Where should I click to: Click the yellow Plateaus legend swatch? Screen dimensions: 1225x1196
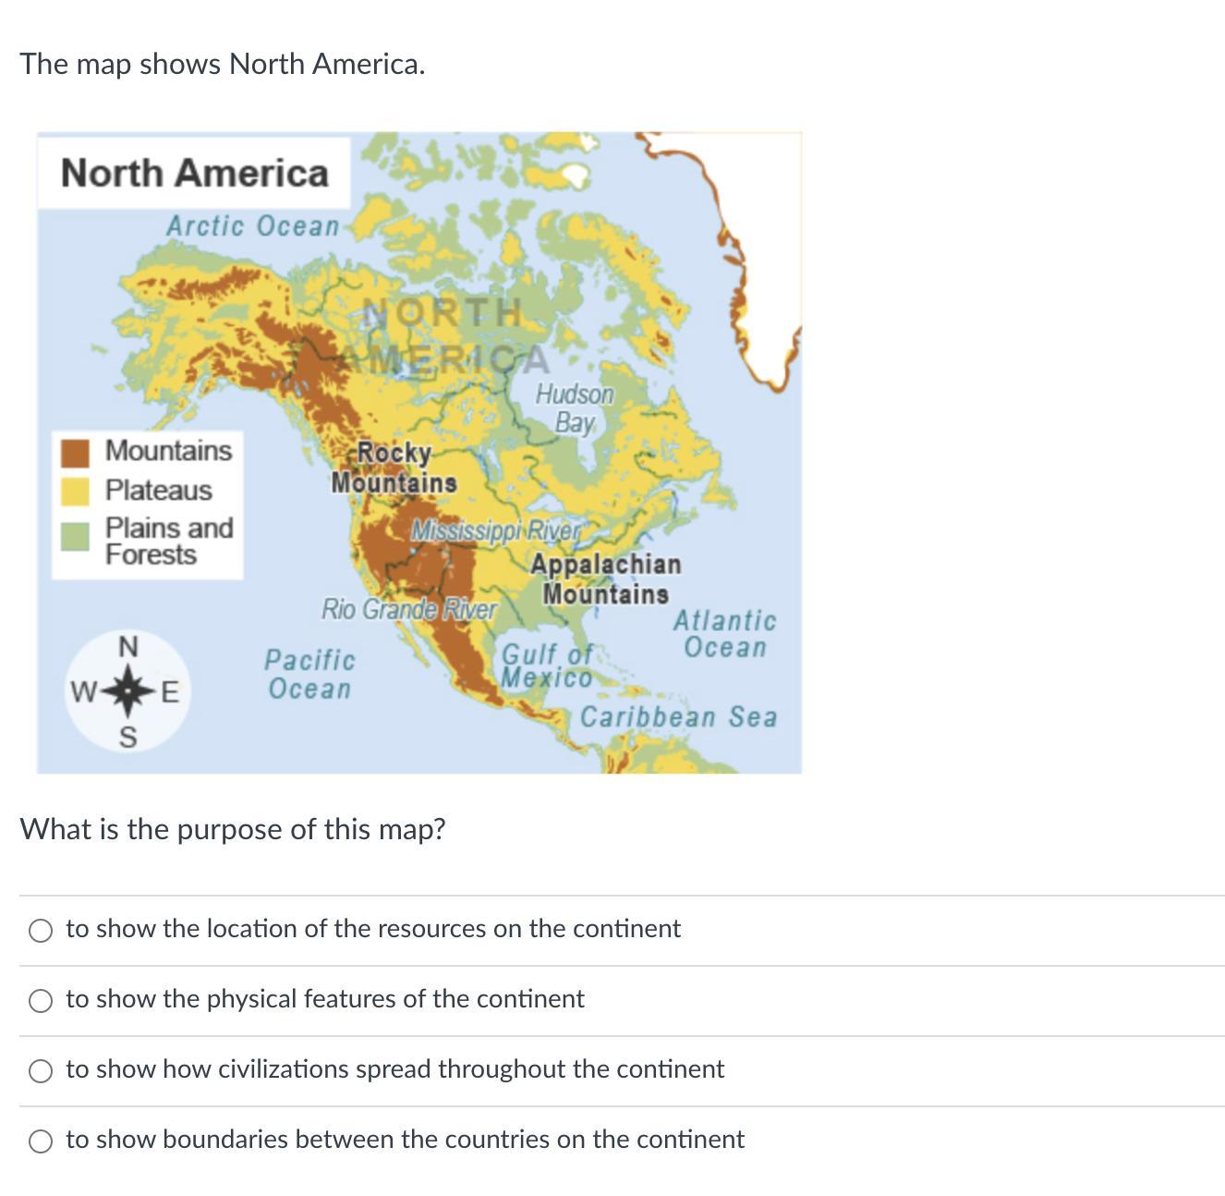[x=75, y=491]
